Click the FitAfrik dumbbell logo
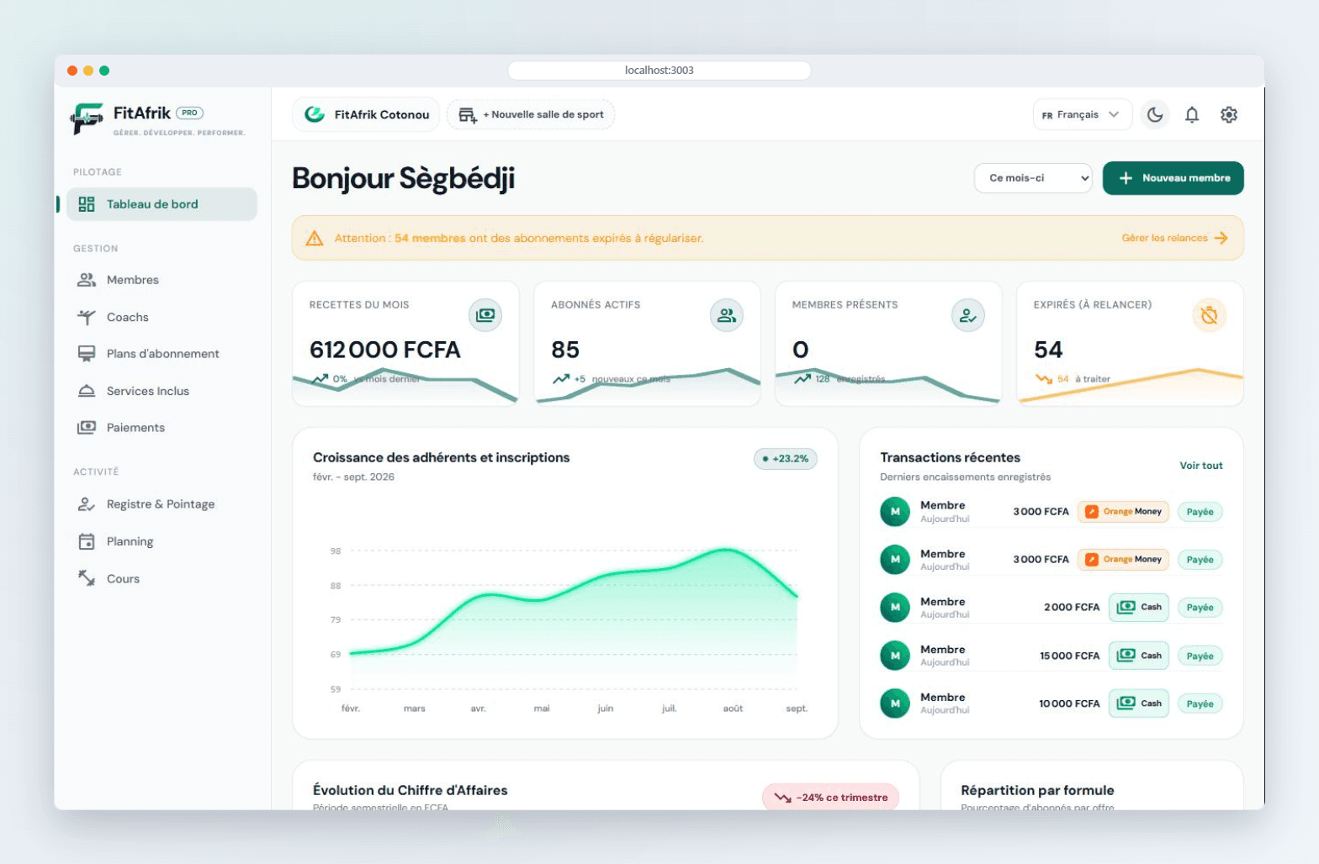The height and width of the screenshot is (864, 1319). click(86, 119)
